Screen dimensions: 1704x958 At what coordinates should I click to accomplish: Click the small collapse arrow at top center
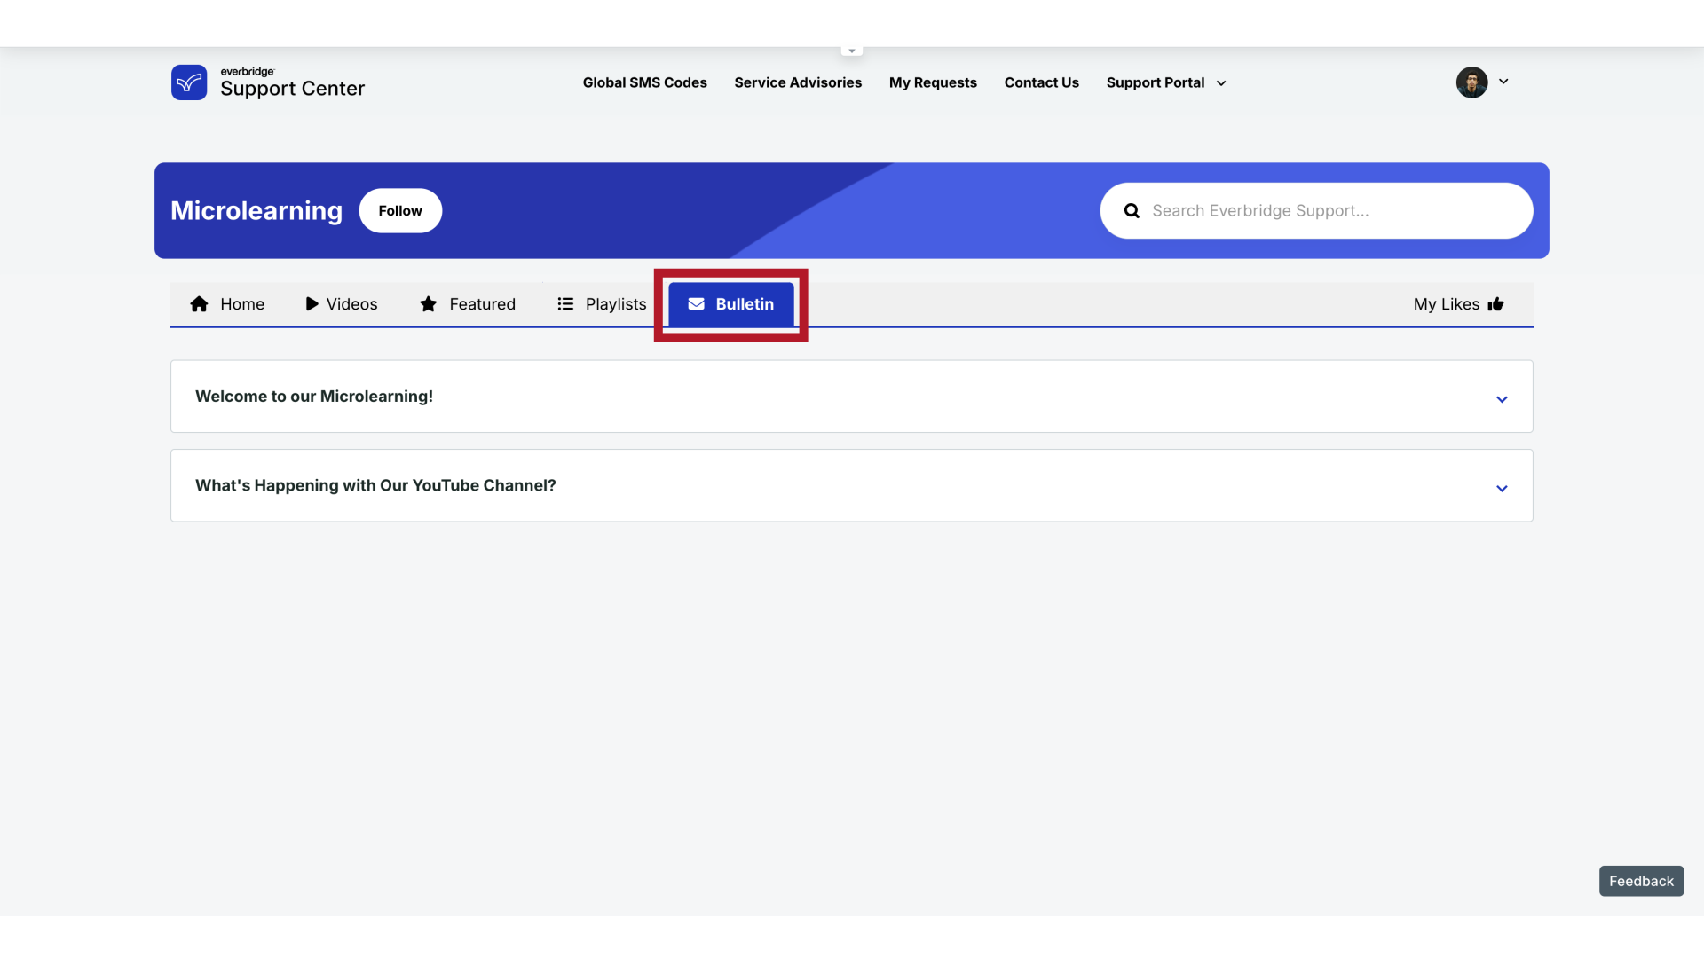852,51
